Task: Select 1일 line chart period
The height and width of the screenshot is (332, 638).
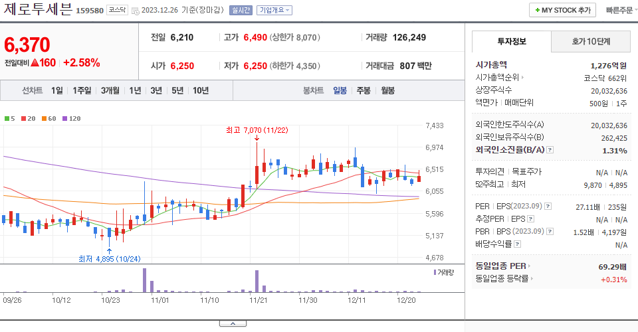Action: tap(57, 90)
